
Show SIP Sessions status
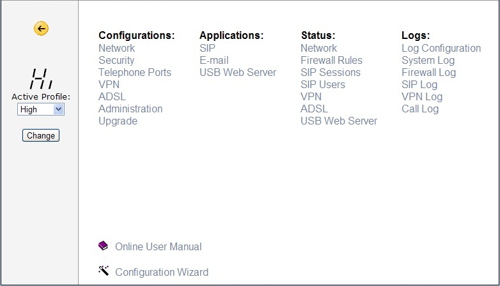[x=331, y=72]
